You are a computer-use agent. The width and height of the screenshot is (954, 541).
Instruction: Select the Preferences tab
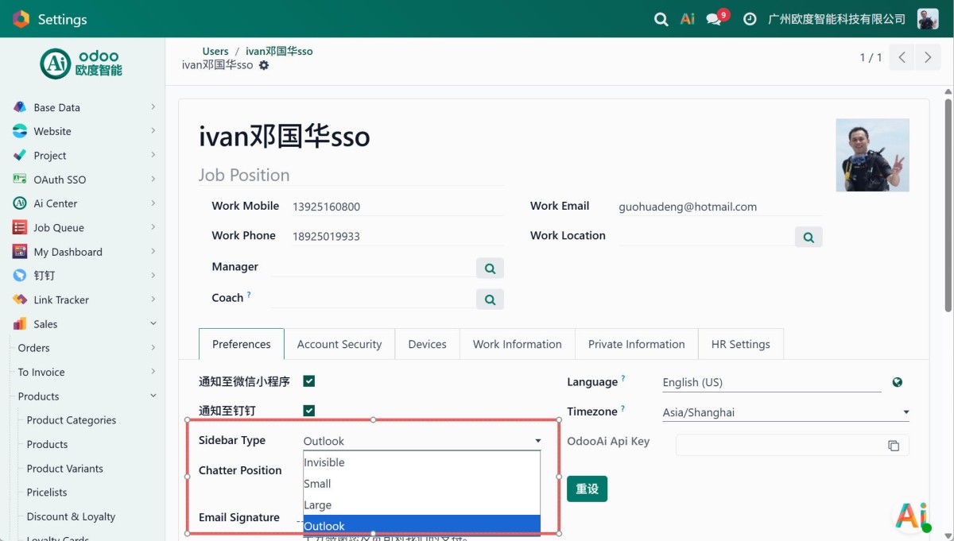tap(242, 344)
